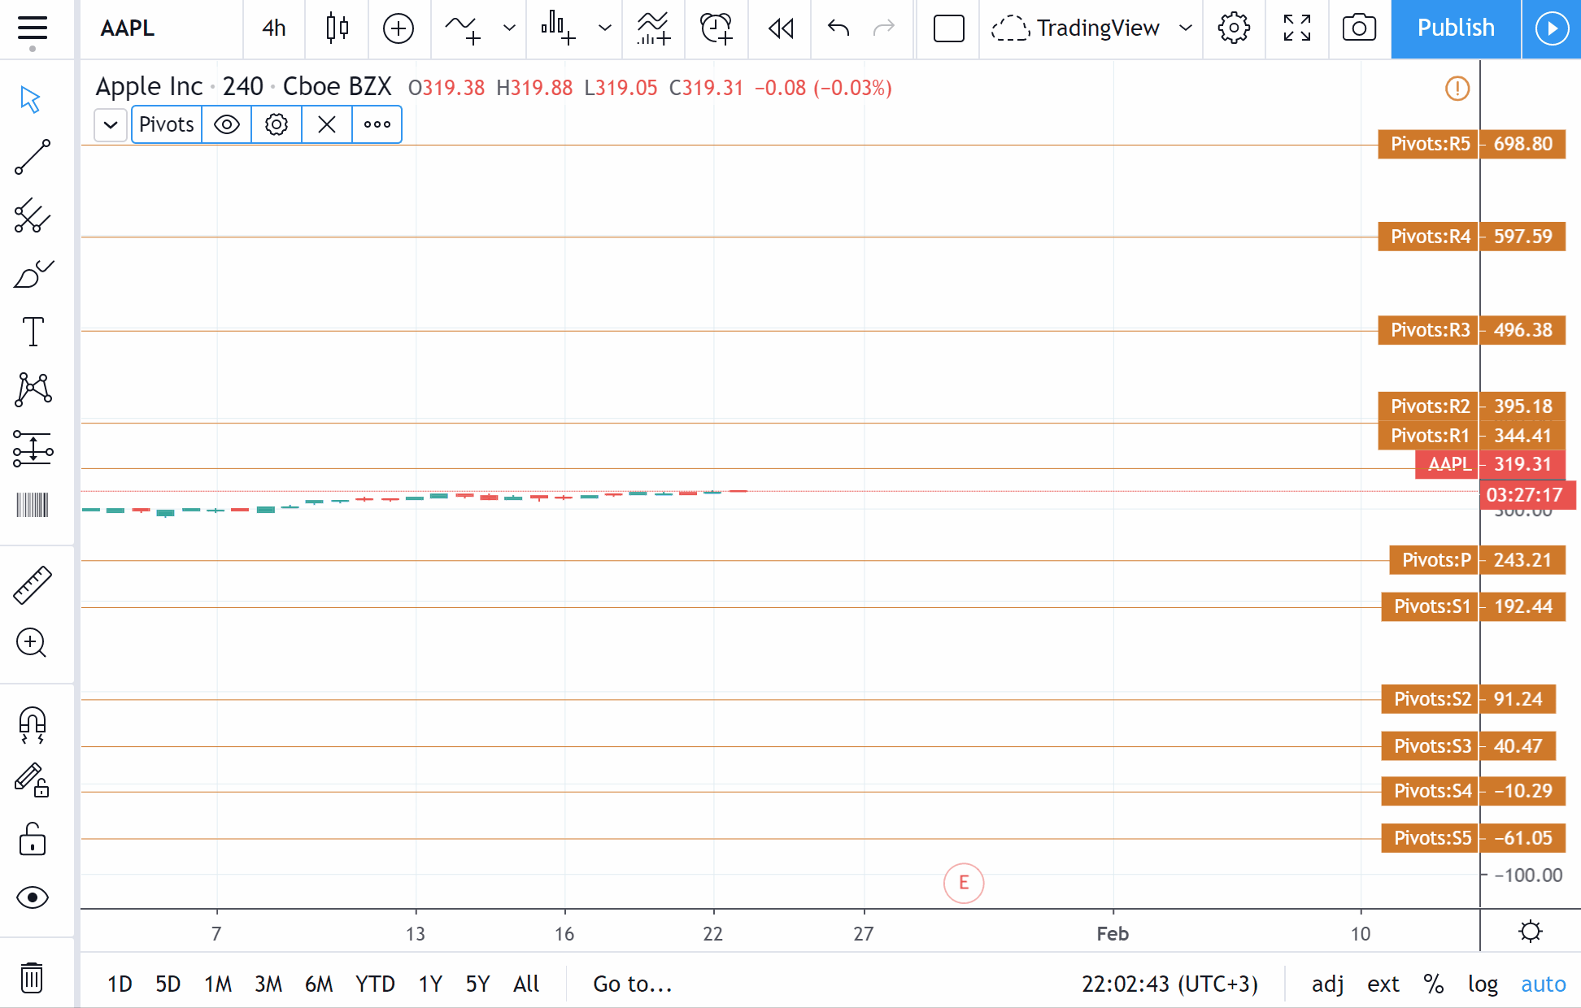Select the text annotation tool
The height and width of the screenshot is (1008, 1581).
(x=33, y=332)
